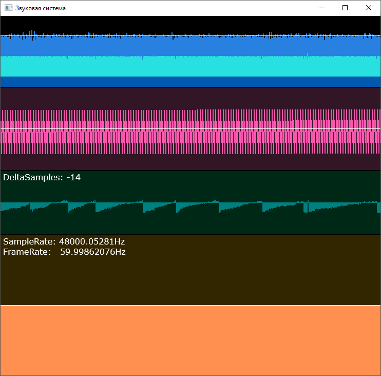Click the pink waveform's white center line
This screenshot has width=381, height=376.
(190, 128)
